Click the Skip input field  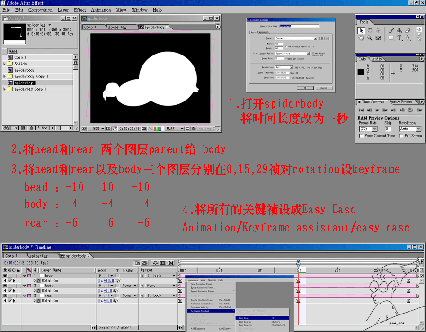(387, 129)
